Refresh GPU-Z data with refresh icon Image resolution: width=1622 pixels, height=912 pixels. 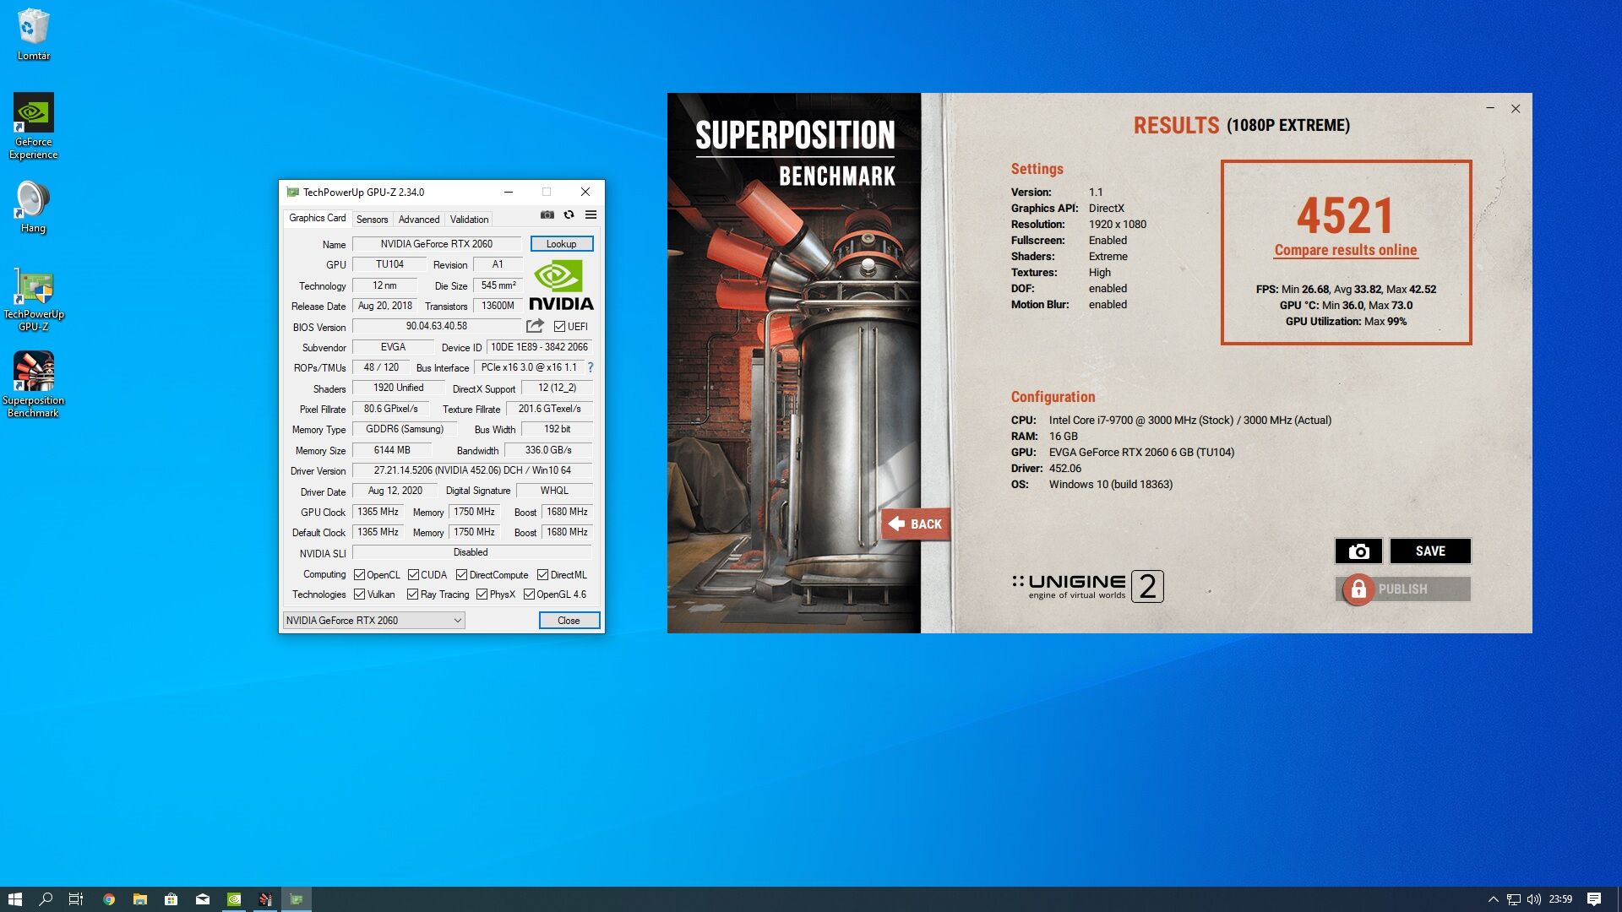pyautogui.click(x=569, y=214)
